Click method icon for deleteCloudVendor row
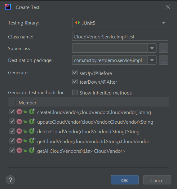Screen dimensions: 177x189 pyautogui.click(x=19, y=131)
